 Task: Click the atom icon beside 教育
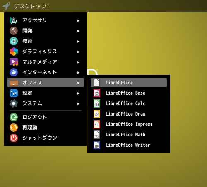coord(14,41)
